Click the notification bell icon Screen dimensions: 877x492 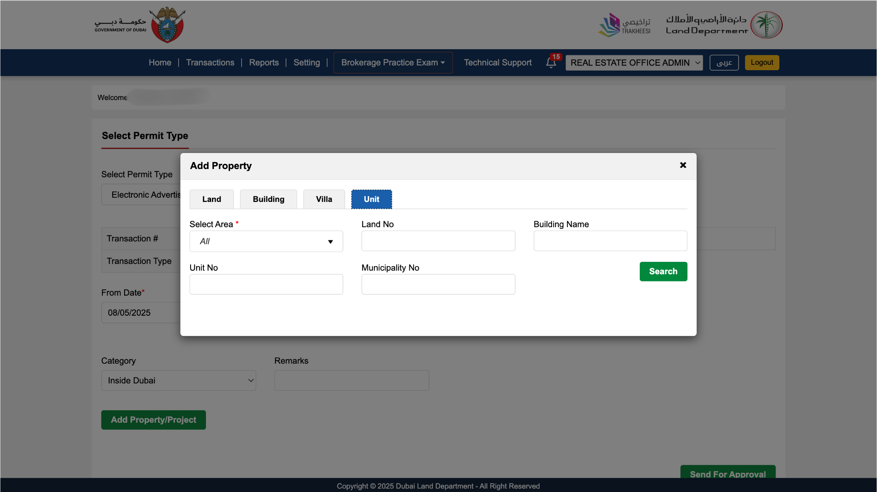click(551, 63)
